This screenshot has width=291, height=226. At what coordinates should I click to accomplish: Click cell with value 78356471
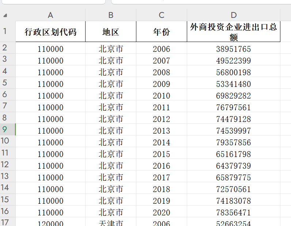tap(234, 211)
